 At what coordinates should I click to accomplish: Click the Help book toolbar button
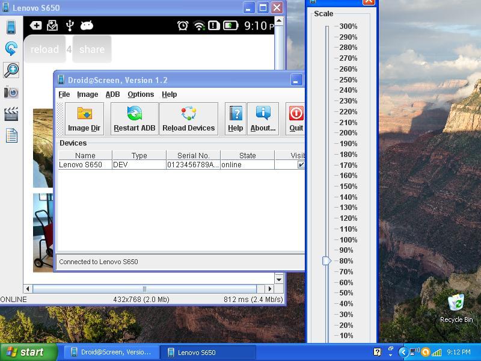pyautogui.click(x=236, y=119)
